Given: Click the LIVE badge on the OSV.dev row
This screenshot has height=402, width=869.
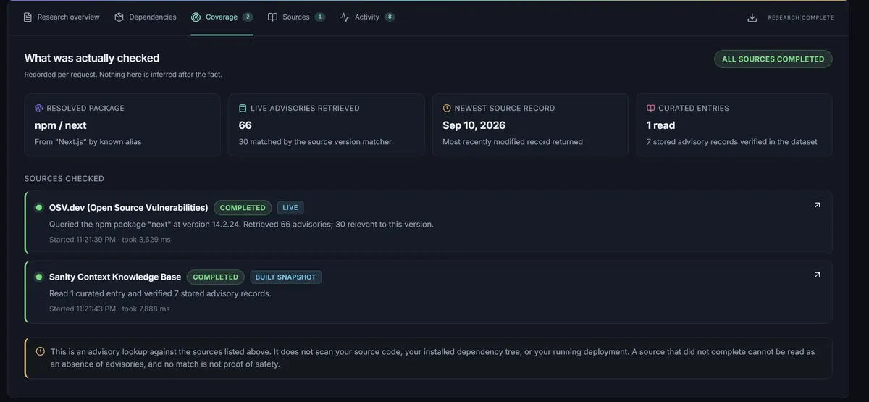Looking at the screenshot, I should [290, 208].
